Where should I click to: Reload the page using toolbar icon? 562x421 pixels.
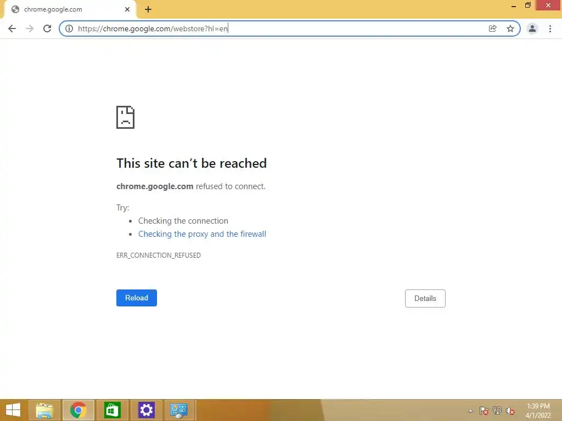point(47,29)
